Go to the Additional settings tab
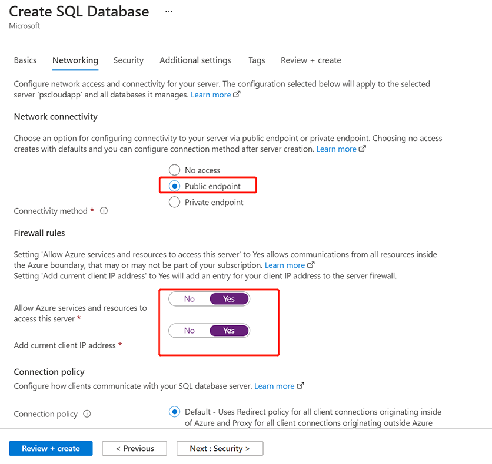This screenshot has width=492, height=464. click(195, 60)
